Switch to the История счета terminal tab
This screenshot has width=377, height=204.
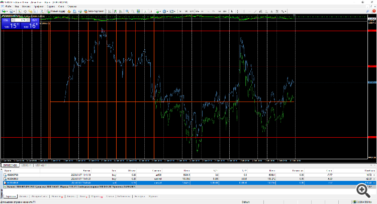coord(39,196)
